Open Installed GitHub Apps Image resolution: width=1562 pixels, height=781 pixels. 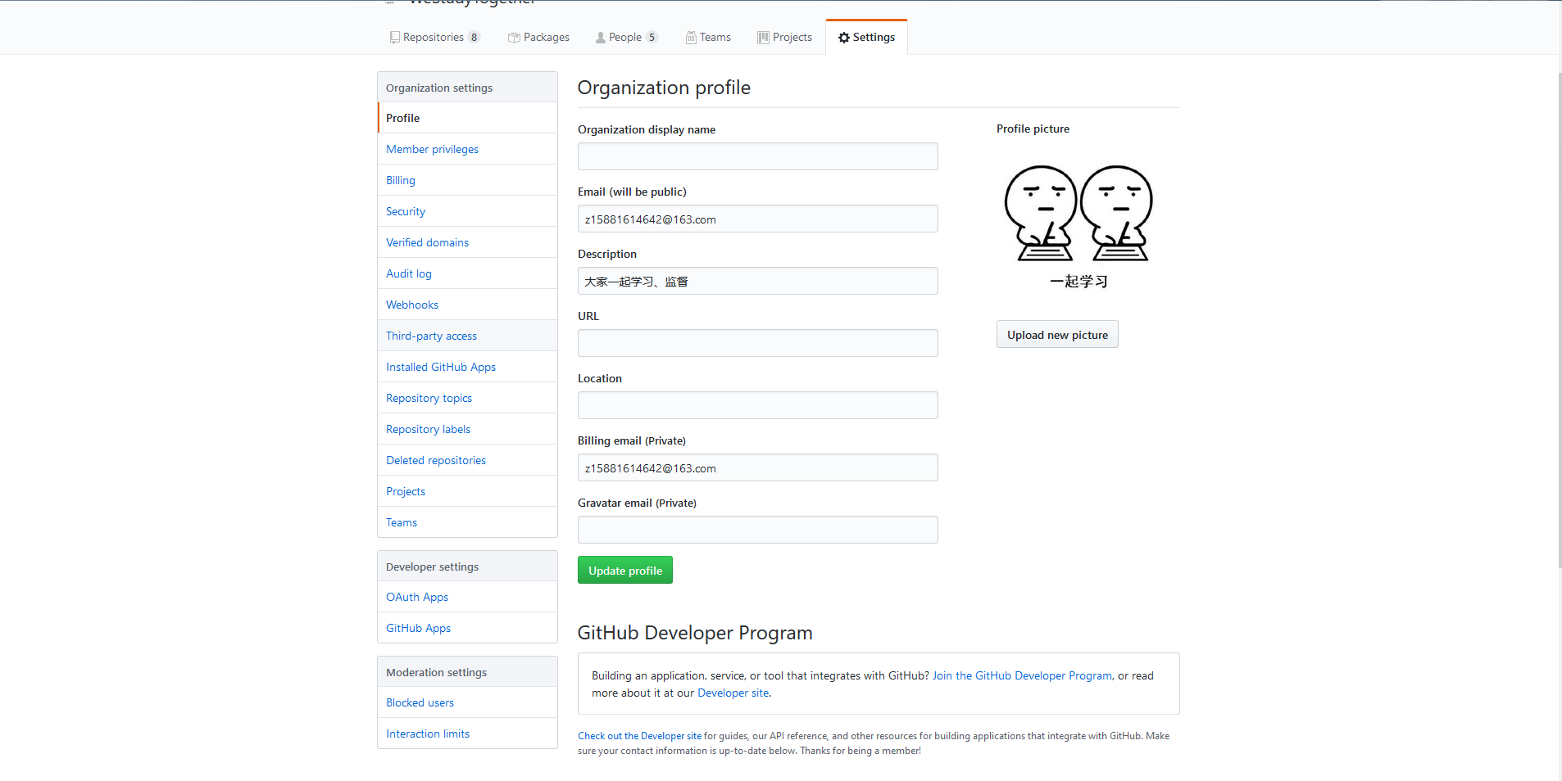click(467, 367)
